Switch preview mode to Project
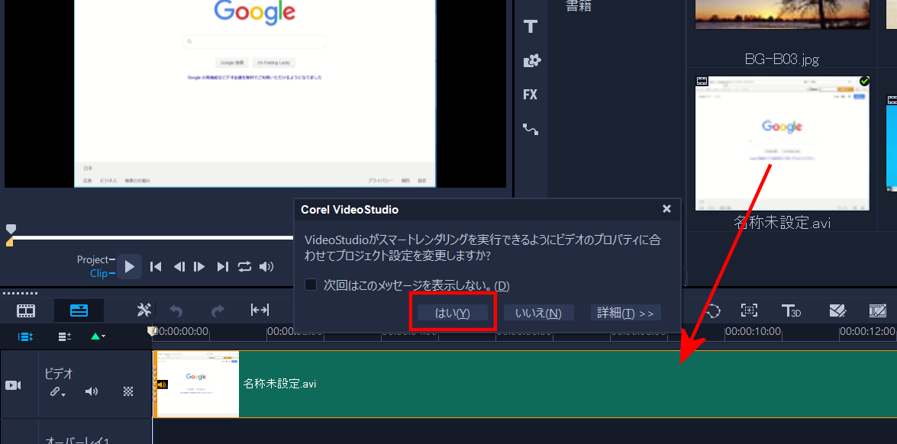Image resolution: width=897 pixels, height=444 pixels. [92, 260]
